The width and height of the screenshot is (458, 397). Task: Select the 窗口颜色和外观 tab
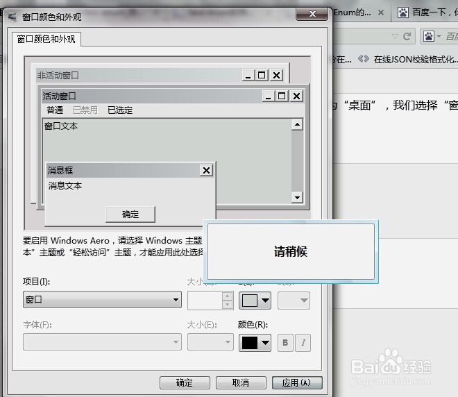click(x=46, y=39)
